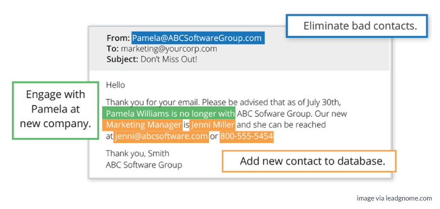
Task: Click the From: label in the header
Action: coord(118,38)
